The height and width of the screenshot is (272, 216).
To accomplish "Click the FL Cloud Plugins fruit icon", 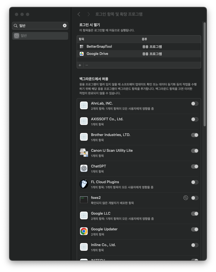I will point(84,184).
